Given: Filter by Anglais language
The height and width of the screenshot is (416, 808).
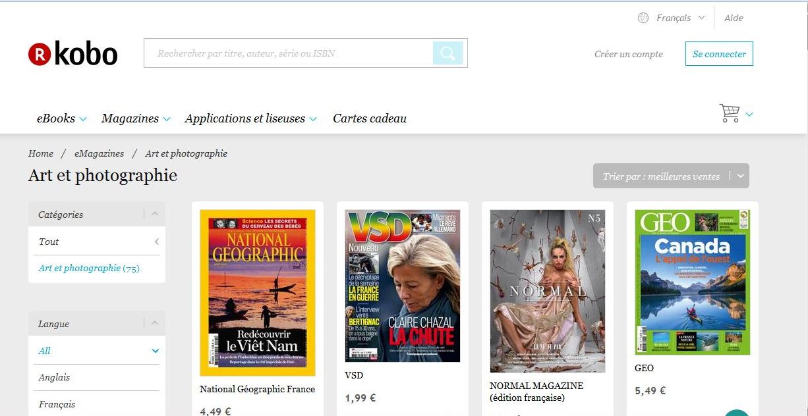Looking at the screenshot, I should (54, 377).
